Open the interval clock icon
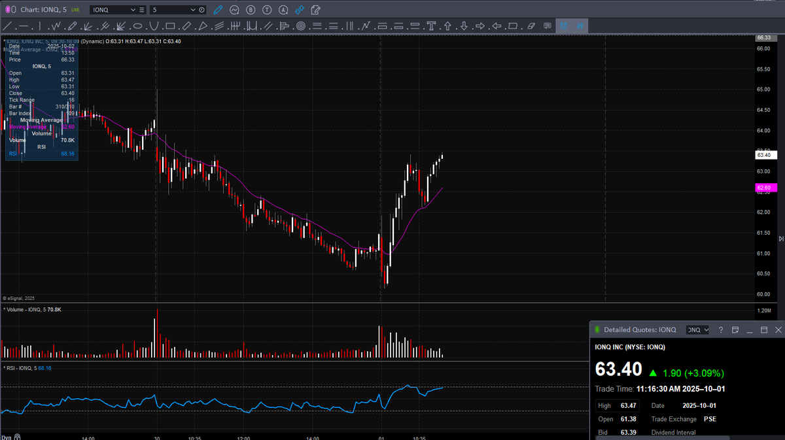The width and height of the screenshot is (785, 440). 201,10
